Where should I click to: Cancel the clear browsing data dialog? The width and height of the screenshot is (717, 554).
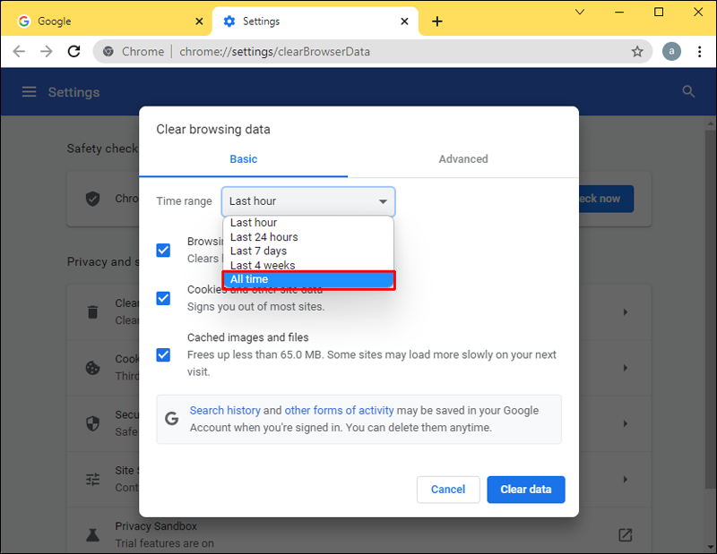pos(448,490)
